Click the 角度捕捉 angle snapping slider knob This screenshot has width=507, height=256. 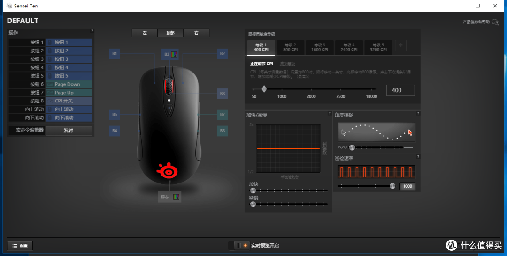point(352,147)
